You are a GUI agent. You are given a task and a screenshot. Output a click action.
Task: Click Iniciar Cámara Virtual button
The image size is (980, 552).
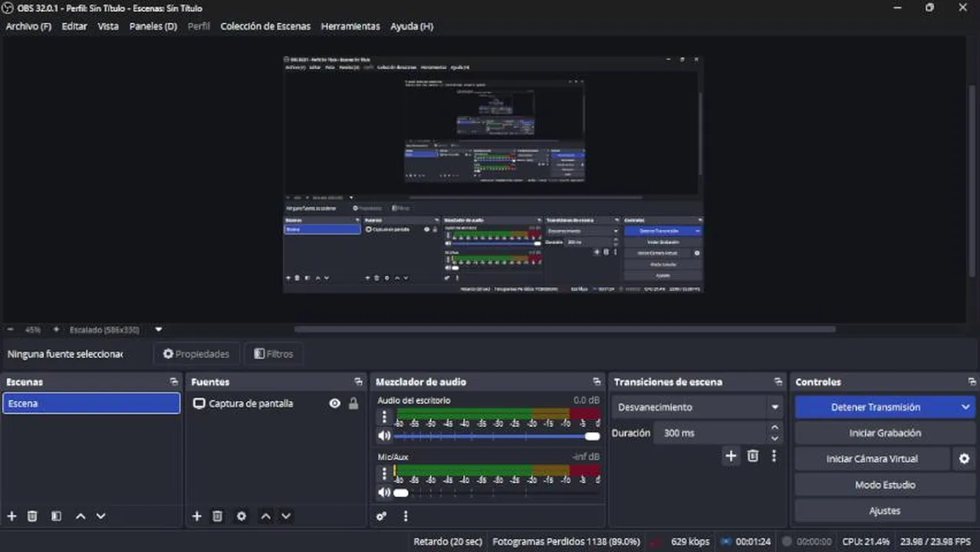(x=873, y=458)
